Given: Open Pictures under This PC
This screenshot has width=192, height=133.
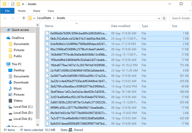Looking at the screenshot, I should pos(16,95).
